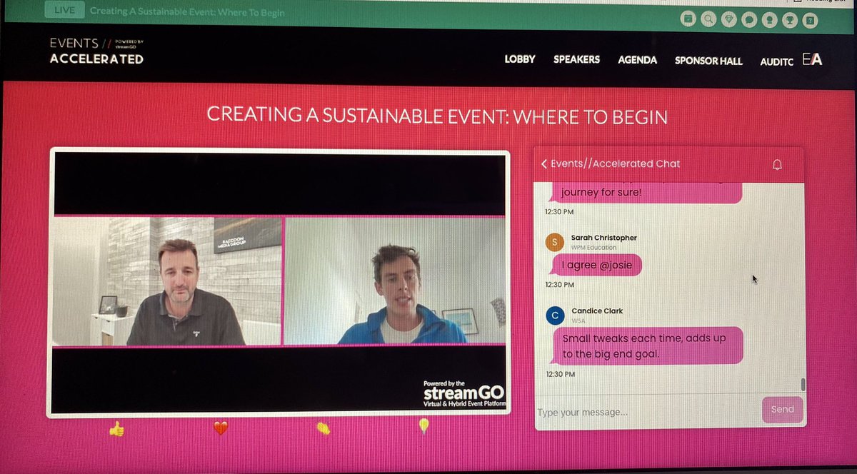Image resolution: width=857 pixels, height=474 pixels.
Task: Send a red heart reaction
Action: point(221,428)
